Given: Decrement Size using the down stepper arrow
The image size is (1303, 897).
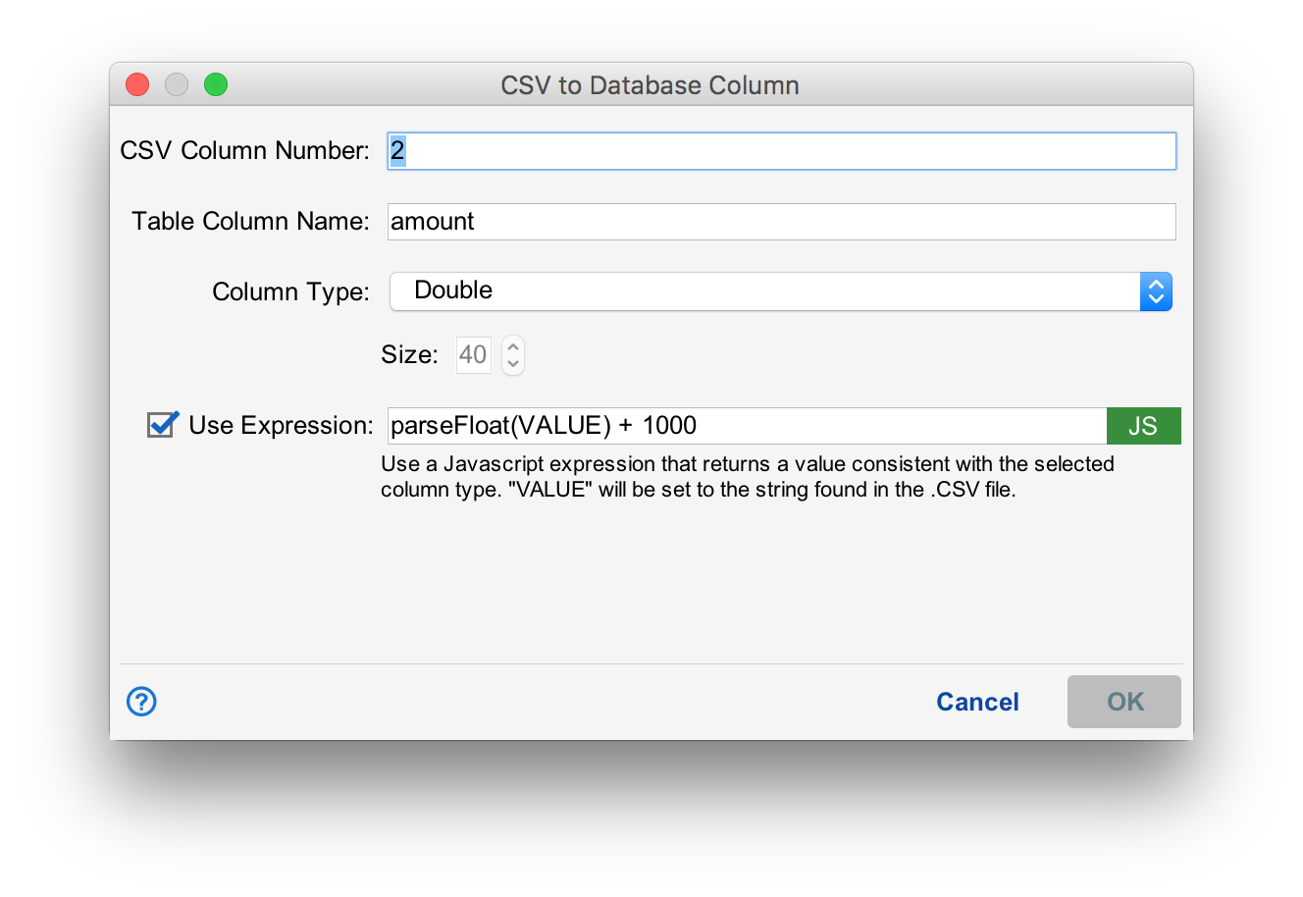Looking at the screenshot, I should click(x=512, y=363).
